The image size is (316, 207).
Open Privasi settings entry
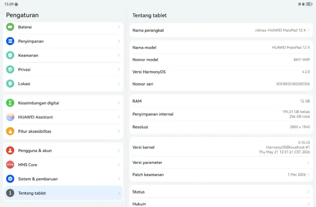(x=63, y=69)
